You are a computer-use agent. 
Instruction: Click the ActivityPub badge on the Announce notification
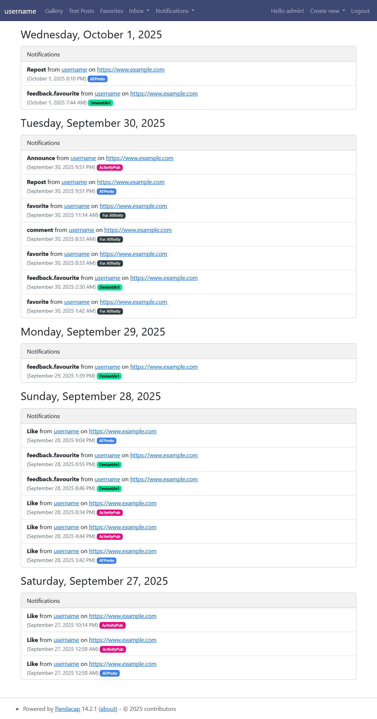(110, 167)
